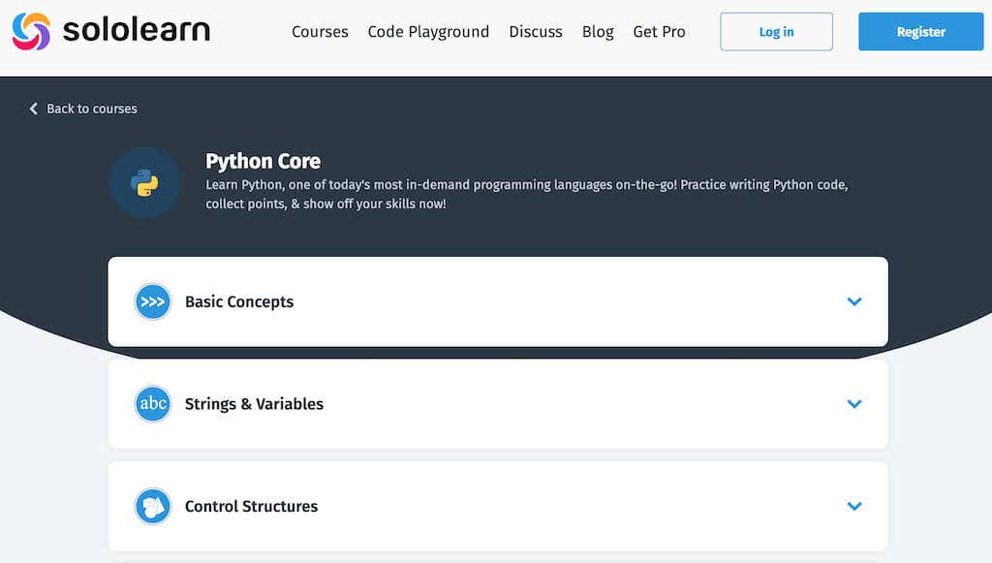This screenshot has height=563, width=992.
Task: Select the Strings & Variables module badge
Action: [152, 404]
